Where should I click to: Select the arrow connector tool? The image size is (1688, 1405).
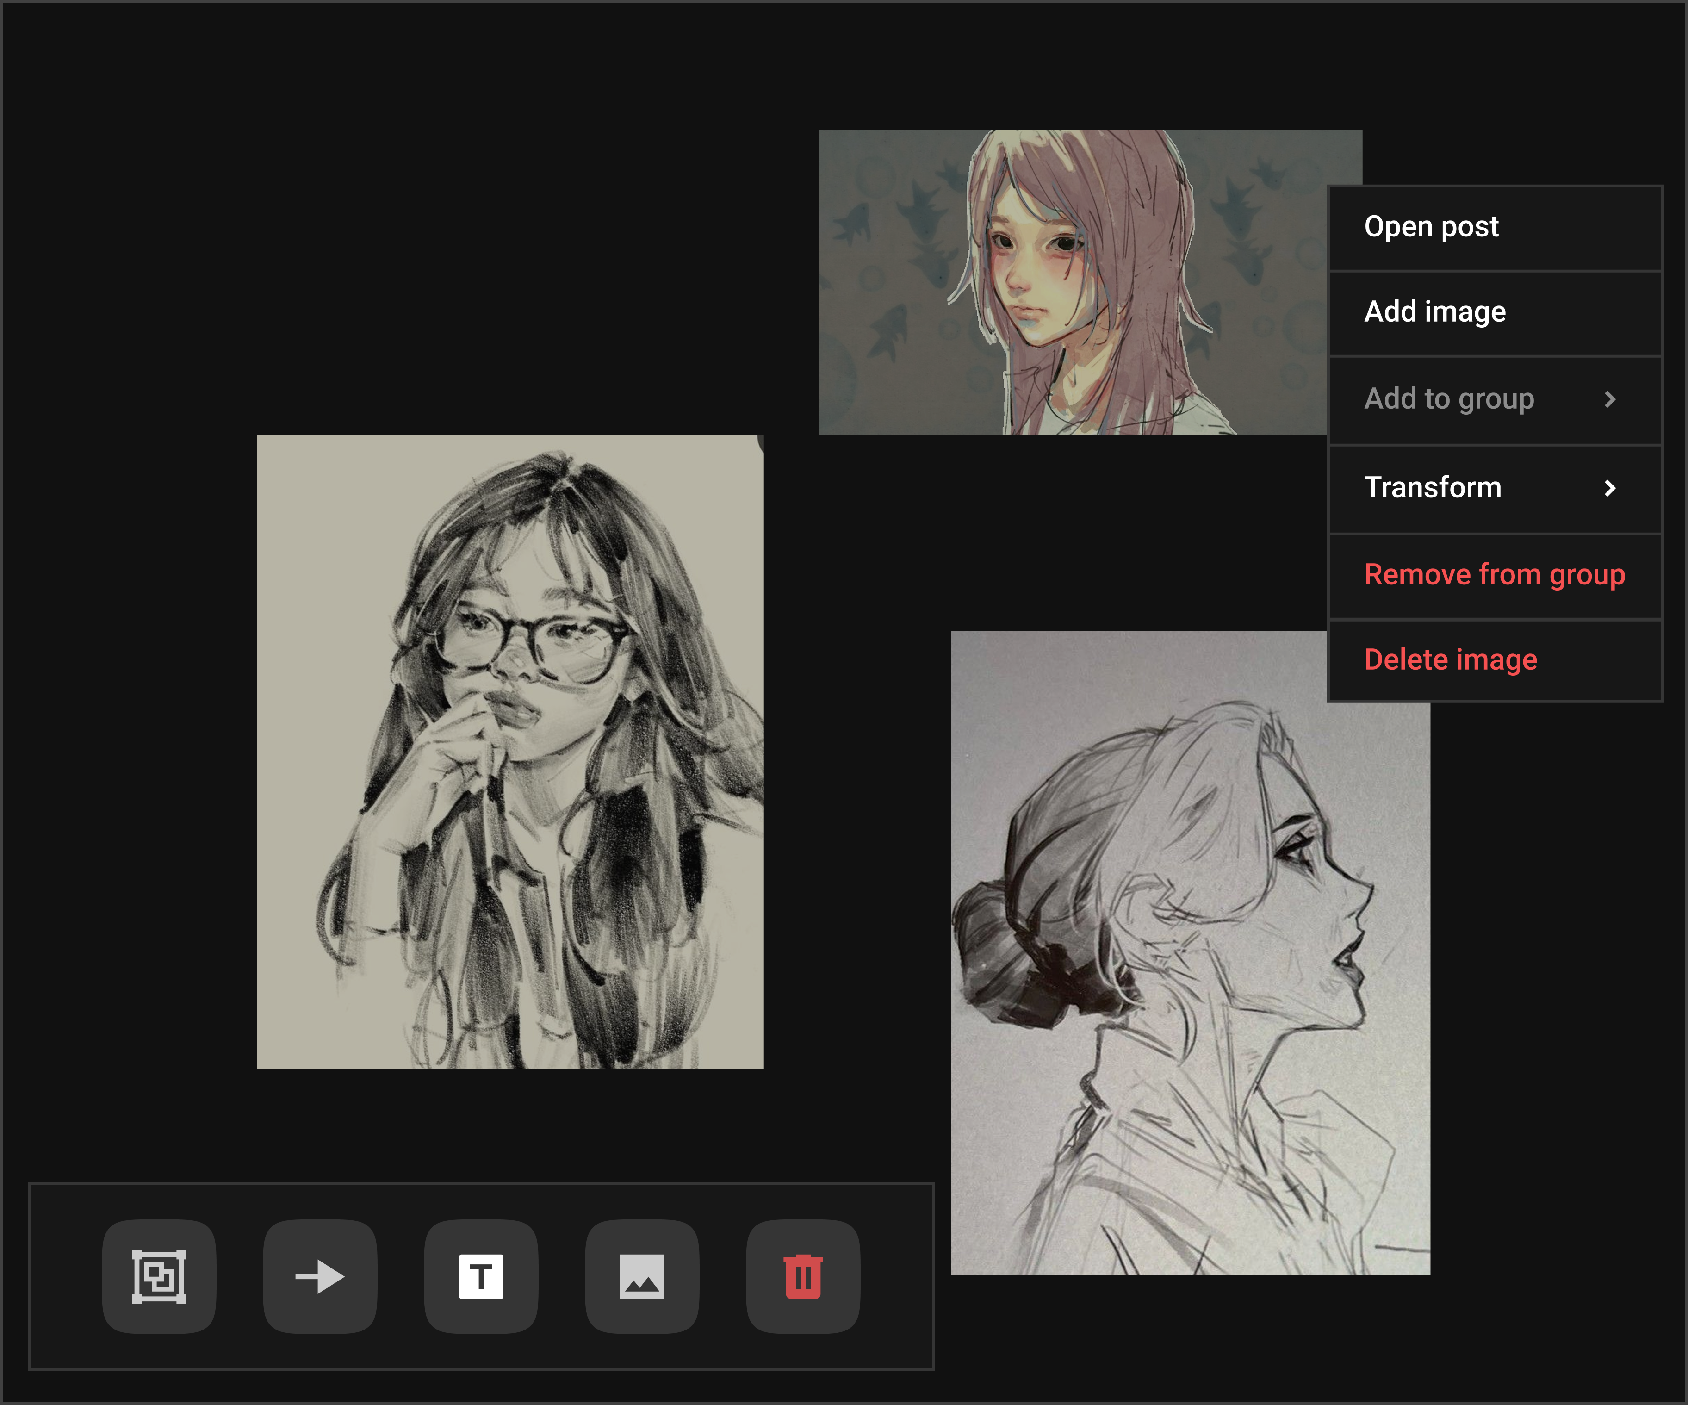(x=320, y=1276)
